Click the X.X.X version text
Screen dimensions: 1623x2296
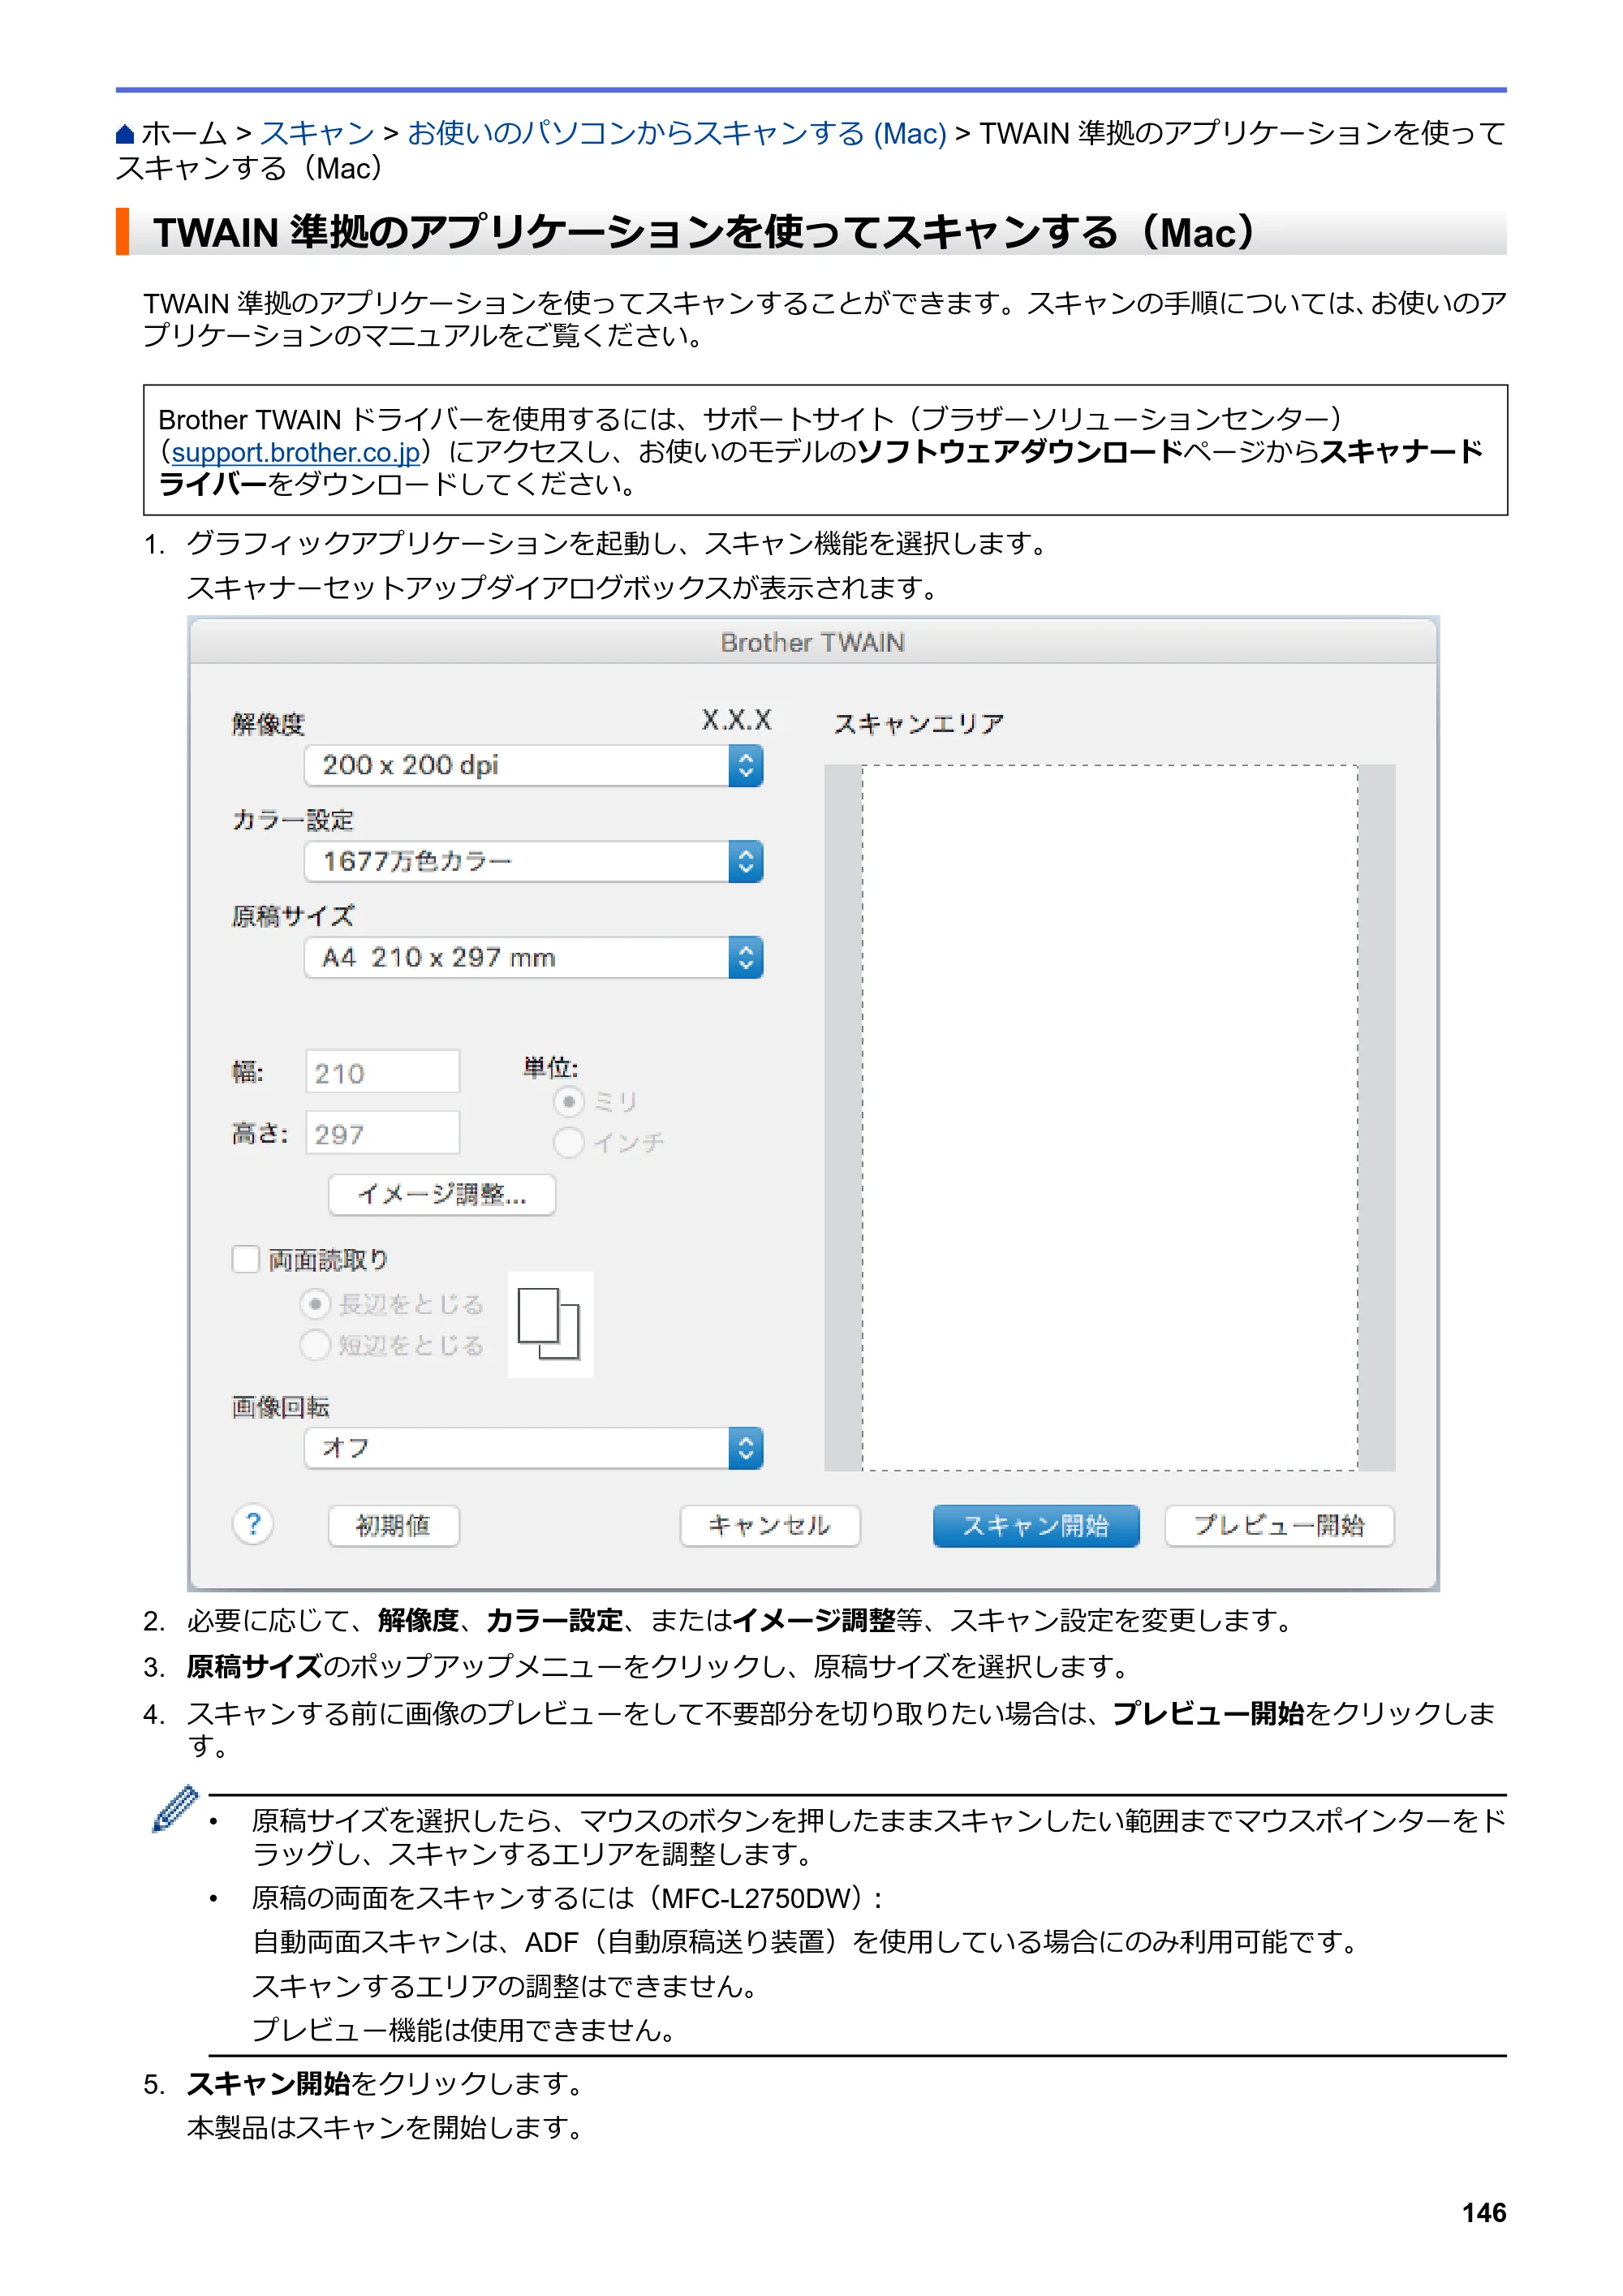[x=737, y=720]
